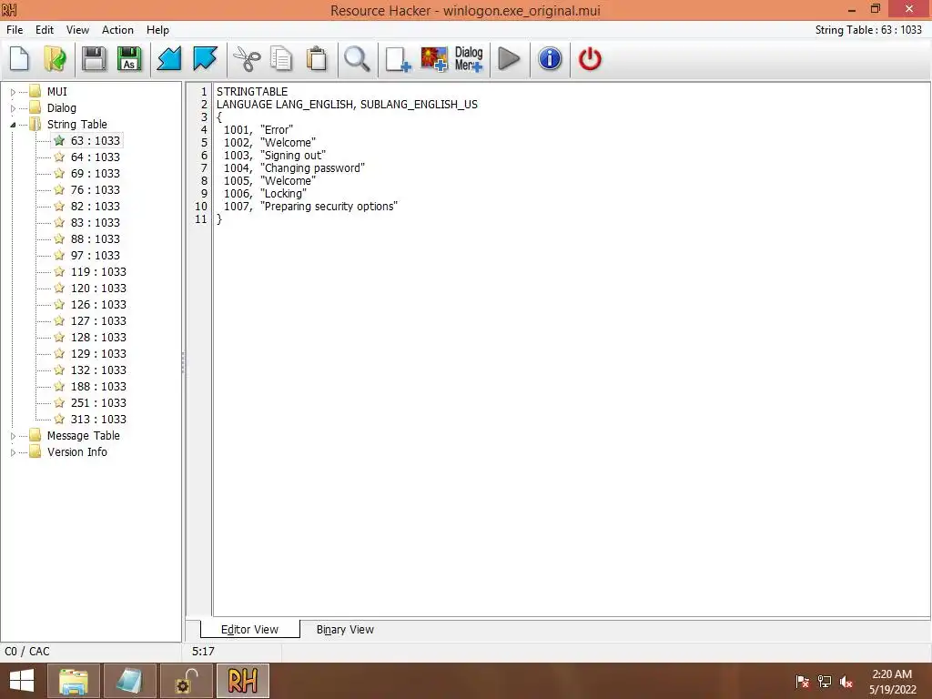Select string table 188 : 1033
This screenshot has height=699, width=932.
pos(98,386)
